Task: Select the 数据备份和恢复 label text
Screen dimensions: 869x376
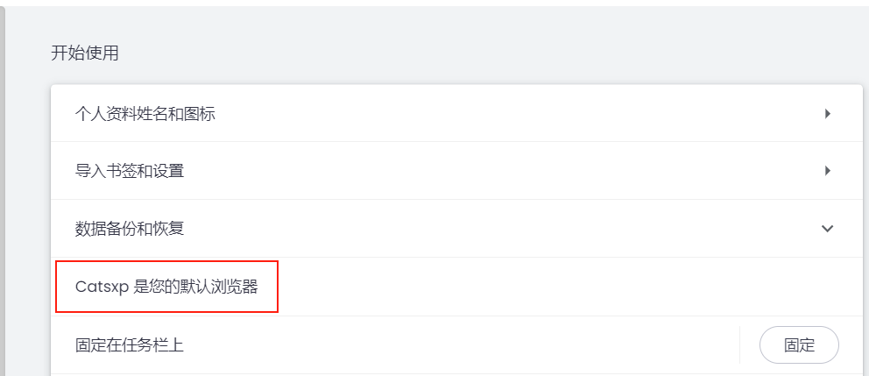Action: [130, 229]
